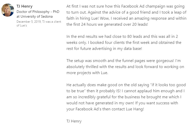Click the line starting "absolutely thrilled with"
The width and height of the screenshot is (192, 127).
125,67
